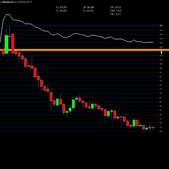Select the low value L: 32.24
This screenshot has width=169, height=169.
[x=88, y=11]
